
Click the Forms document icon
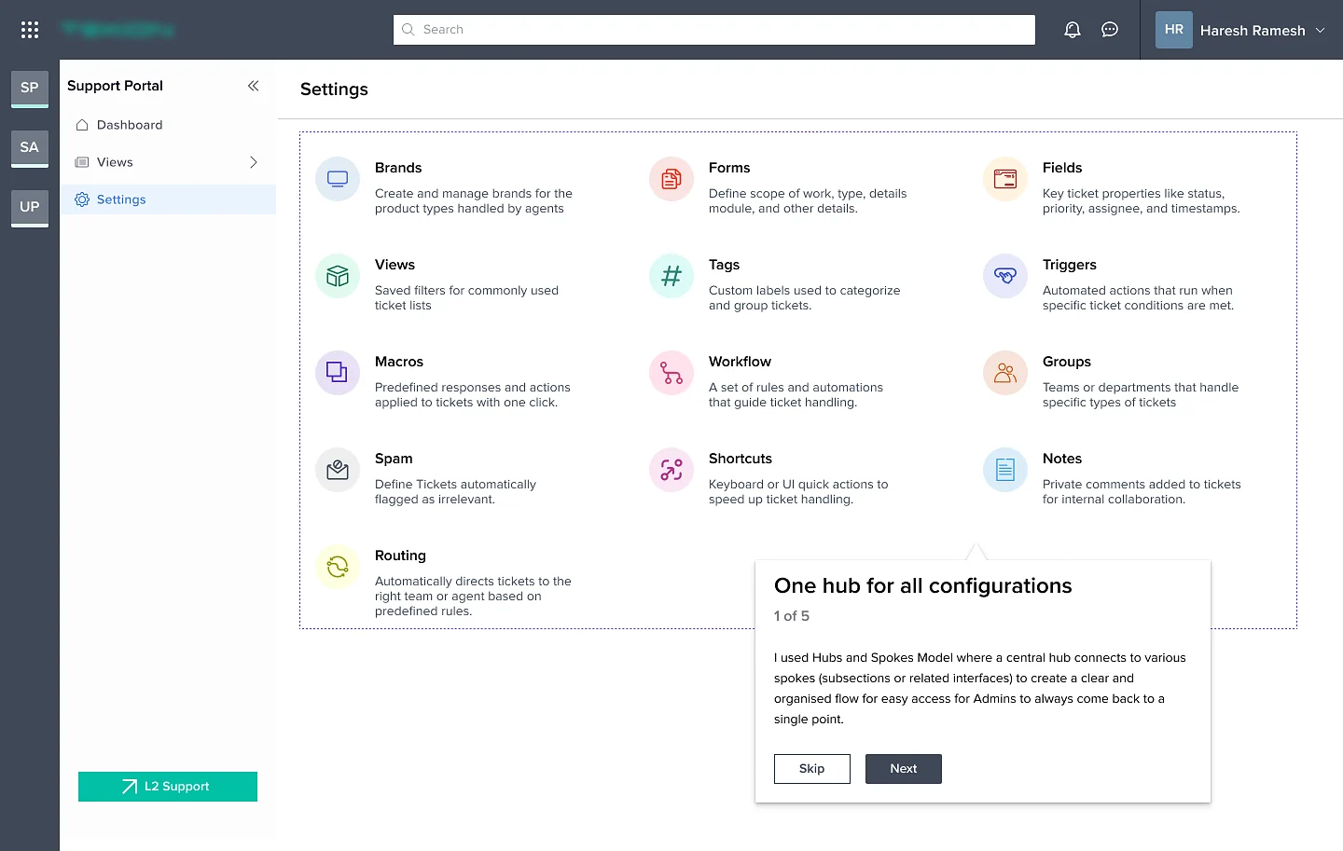(x=671, y=179)
